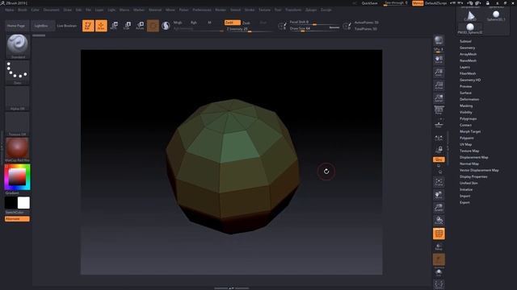Click the Rotate view icon on right shelf
Screen dimensions: 517x290
pos(439,220)
